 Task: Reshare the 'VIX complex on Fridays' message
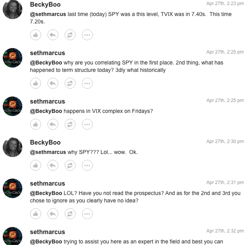tap(70, 124)
